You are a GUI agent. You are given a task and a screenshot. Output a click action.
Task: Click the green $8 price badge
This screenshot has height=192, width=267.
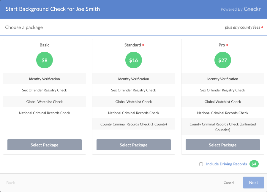tap(44, 60)
